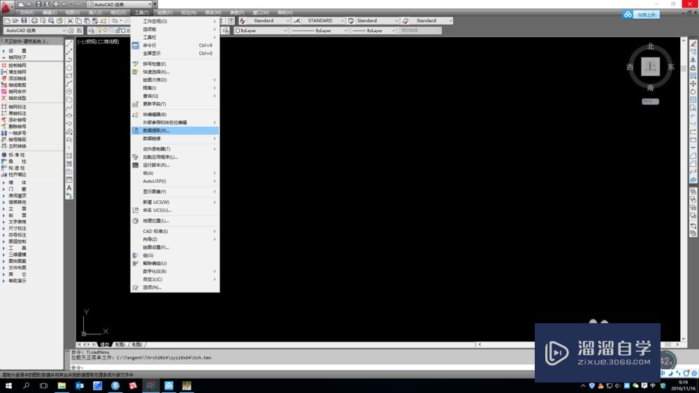Open the Windows Start menu
This screenshot has height=393, width=699.
(8, 385)
